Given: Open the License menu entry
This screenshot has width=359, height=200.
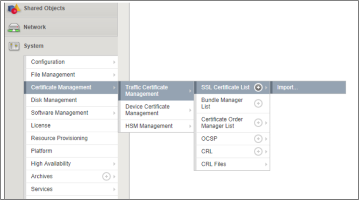Looking at the screenshot, I should tap(41, 126).
